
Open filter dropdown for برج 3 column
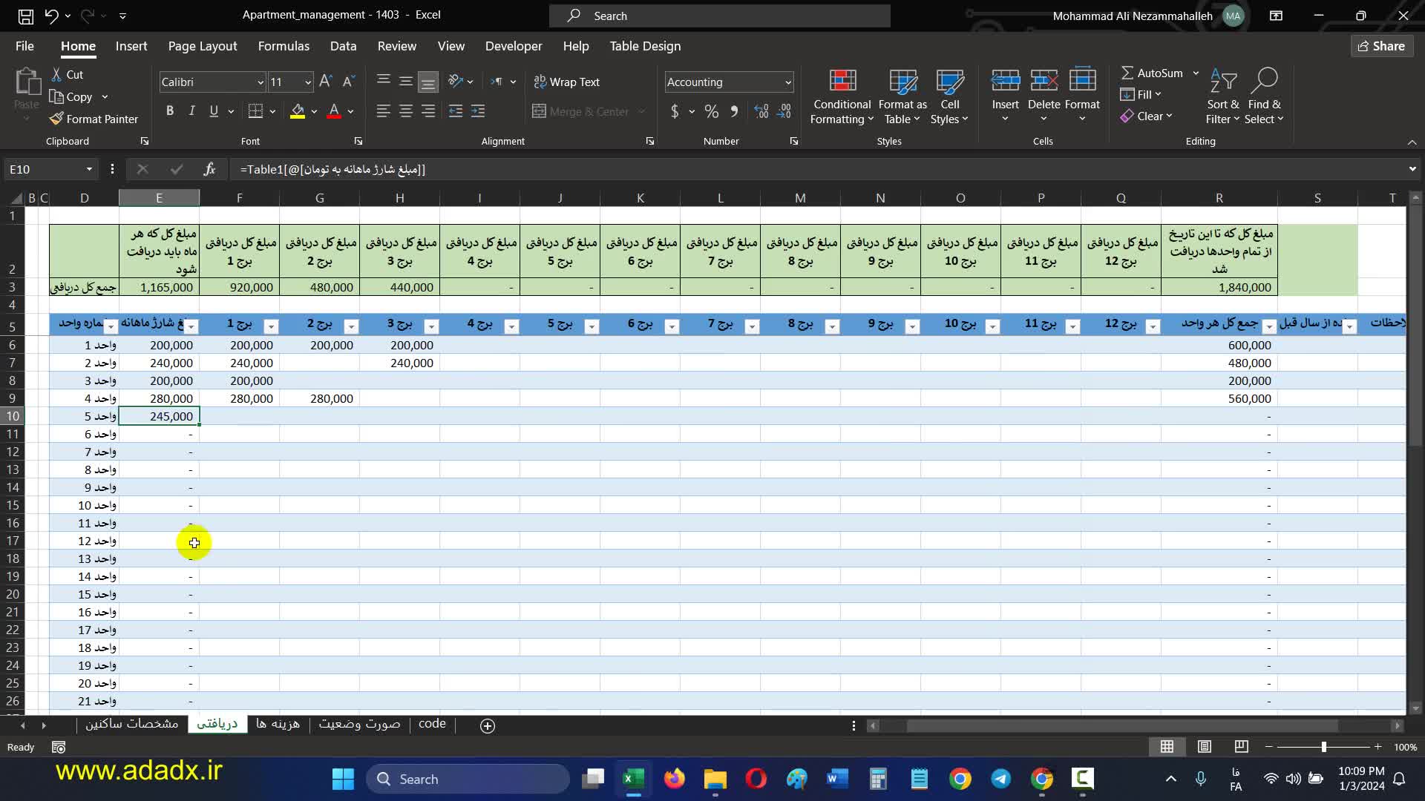431,326
